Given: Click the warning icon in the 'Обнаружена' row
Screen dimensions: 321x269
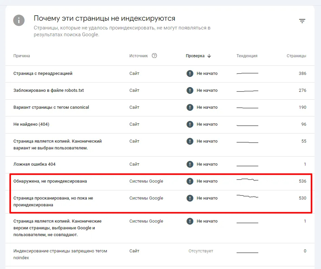Looking at the screenshot, I should point(190,181).
